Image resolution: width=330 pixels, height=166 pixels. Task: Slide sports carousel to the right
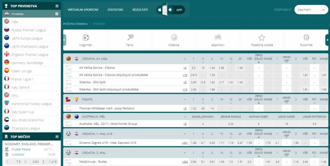click(x=327, y=40)
